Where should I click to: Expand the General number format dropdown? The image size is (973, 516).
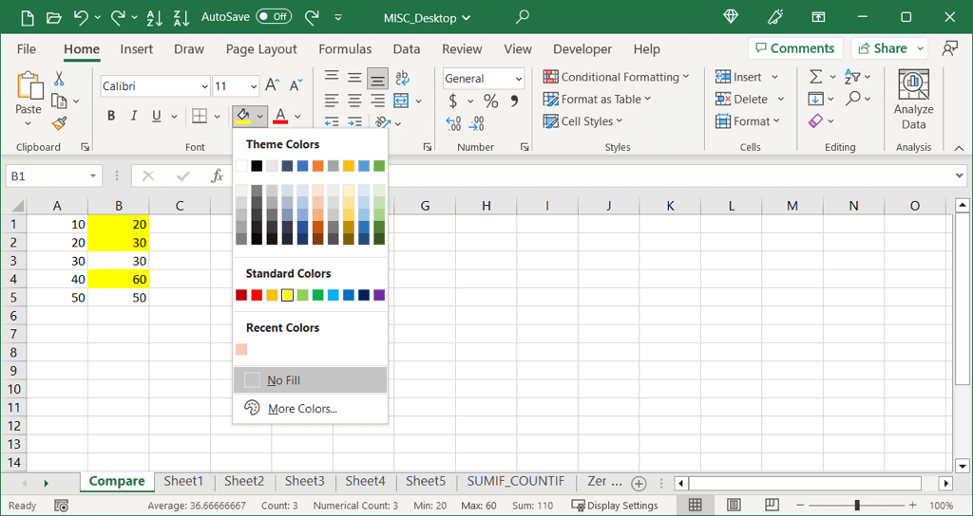[x=518, y=79]
